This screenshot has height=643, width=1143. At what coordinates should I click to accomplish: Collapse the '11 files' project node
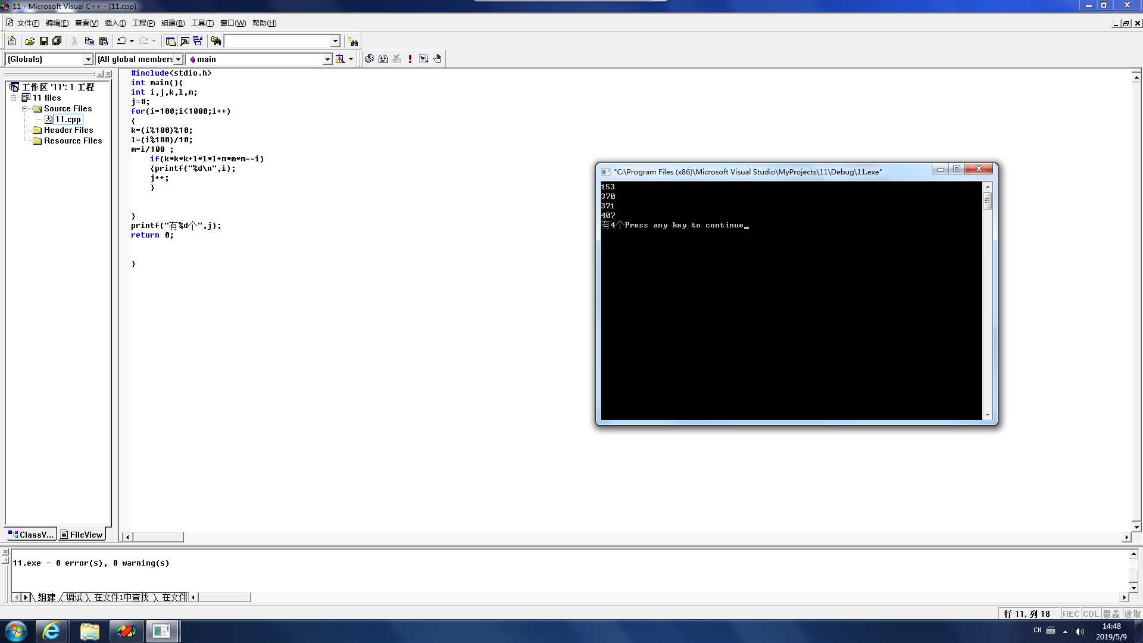[14, 98]
